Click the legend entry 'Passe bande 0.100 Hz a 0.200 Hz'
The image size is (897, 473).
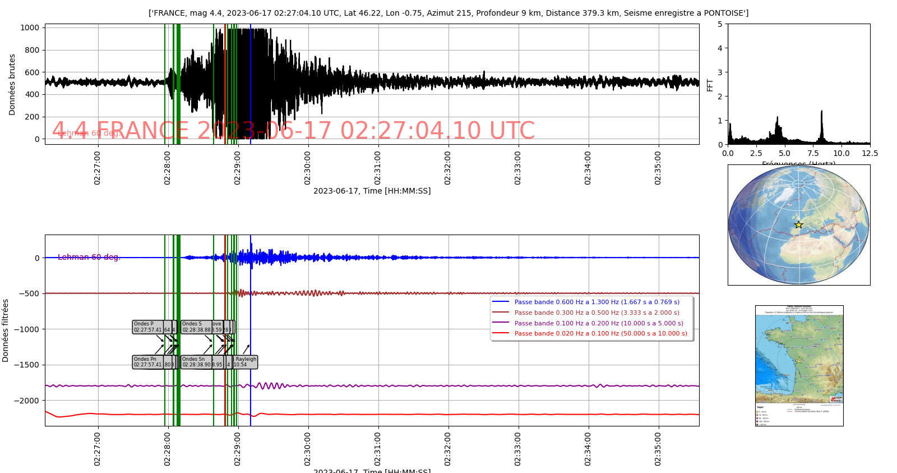[599, 323]
